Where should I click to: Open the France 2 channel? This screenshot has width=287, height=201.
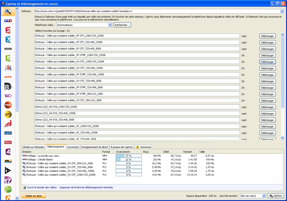click(8, 30)
